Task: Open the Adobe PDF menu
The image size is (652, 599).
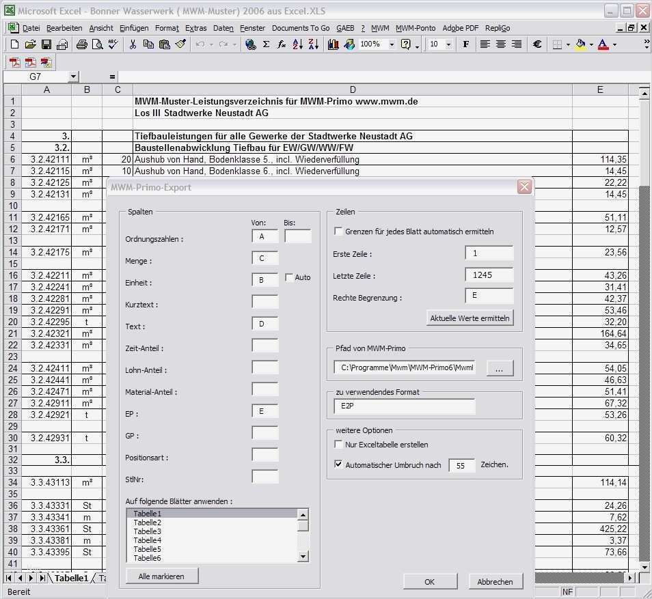Action: click(x=461, y=28)
